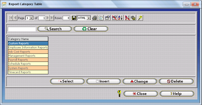
Task: Click the Category Name column header
Action: pyautogui.click(x=28, y=39)
